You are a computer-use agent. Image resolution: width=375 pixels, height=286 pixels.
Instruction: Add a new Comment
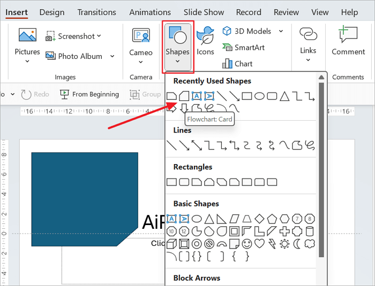click(x=348, y=41)
